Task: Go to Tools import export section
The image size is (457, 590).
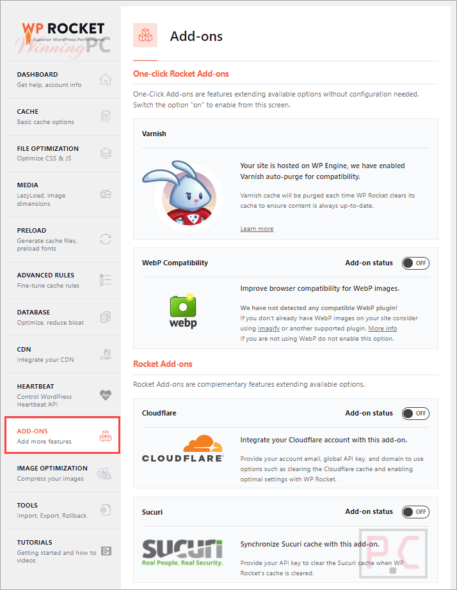Action: click(x=63, y=510)
